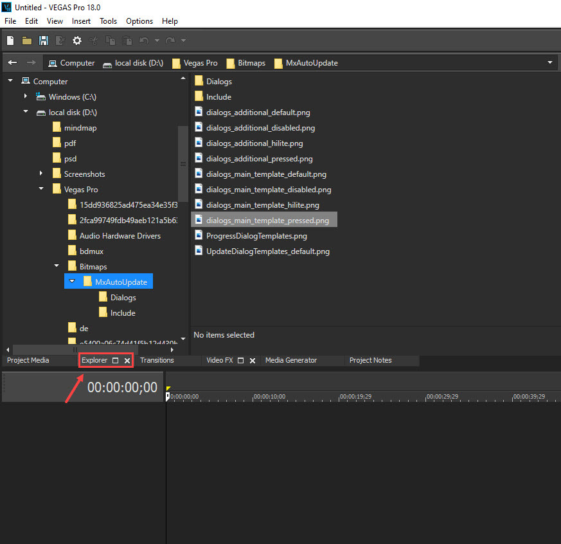This screenshot has height=544, width=561.
Task: Expand the Screenshots folder node
Action: pyautogui.click(x=40, y=173)
